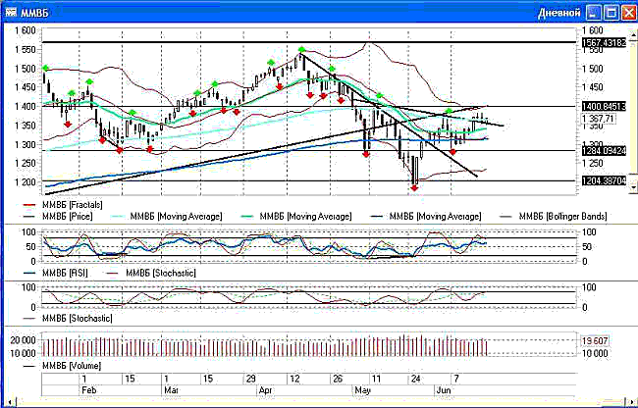Click the vertical scrollbar down arrow
638x408 pixels.
pos(633,187)
